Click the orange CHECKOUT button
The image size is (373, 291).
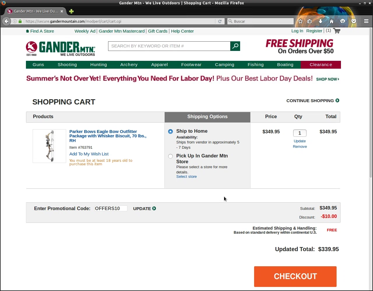pyautogui.click(x=295, y=276)
